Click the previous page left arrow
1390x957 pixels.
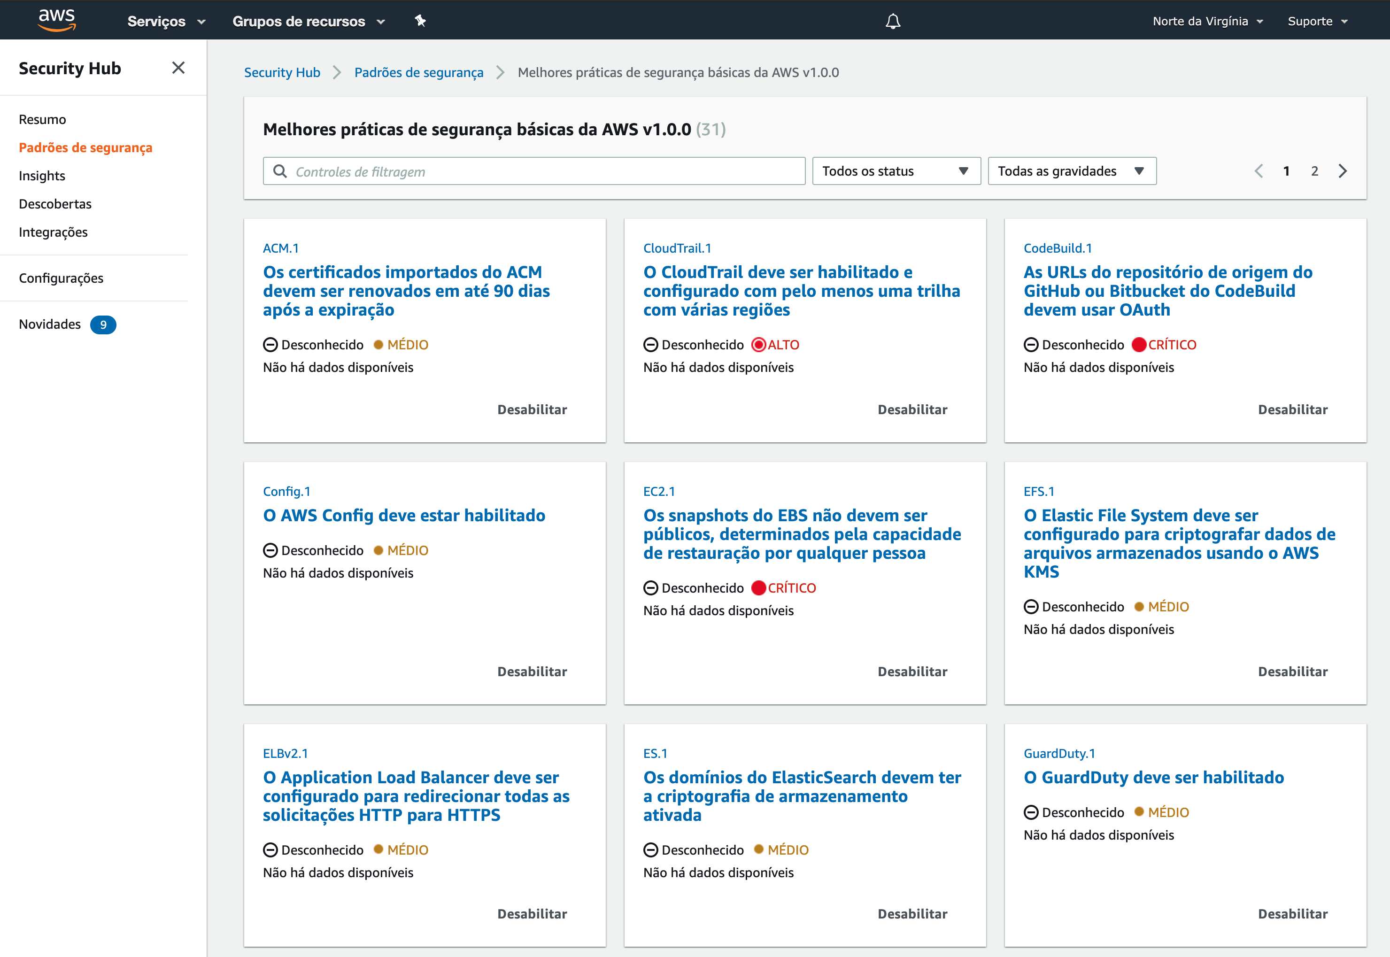[x=1259, y=171]
